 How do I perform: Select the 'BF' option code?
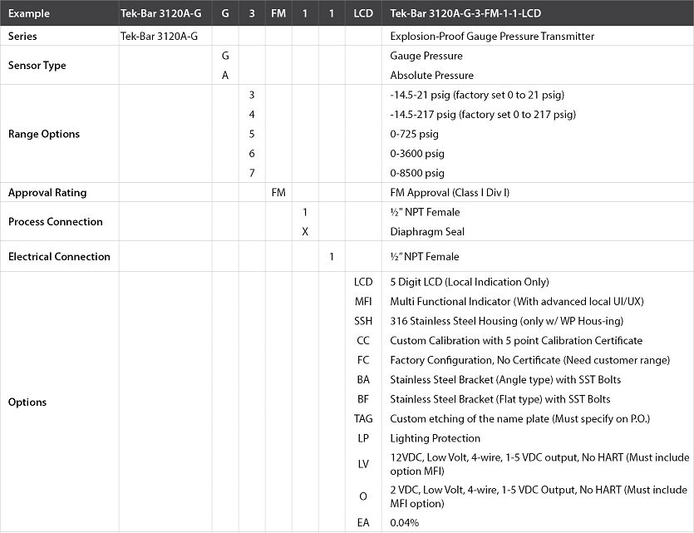click(363, 399)
